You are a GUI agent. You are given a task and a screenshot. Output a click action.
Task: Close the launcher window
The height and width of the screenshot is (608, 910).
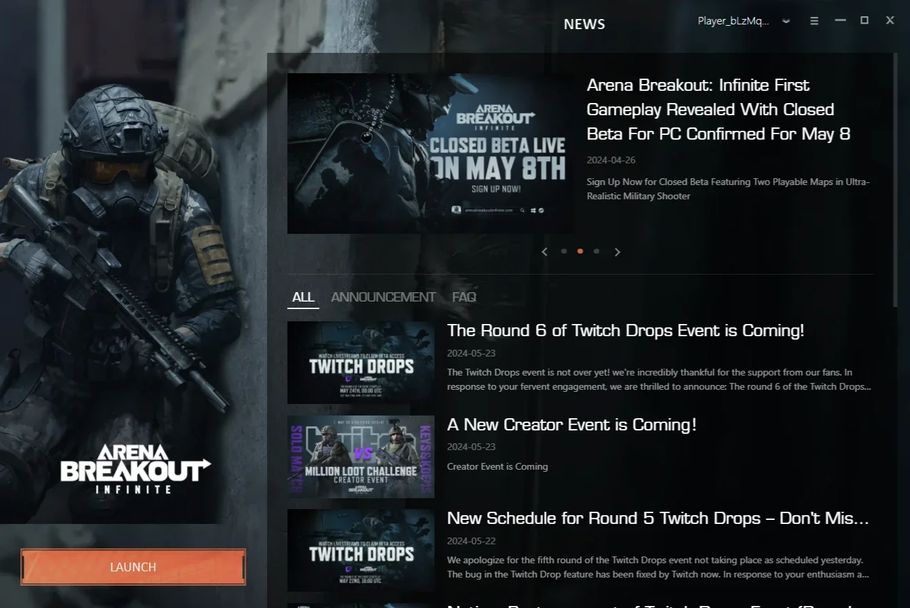(x=890, y=20)
